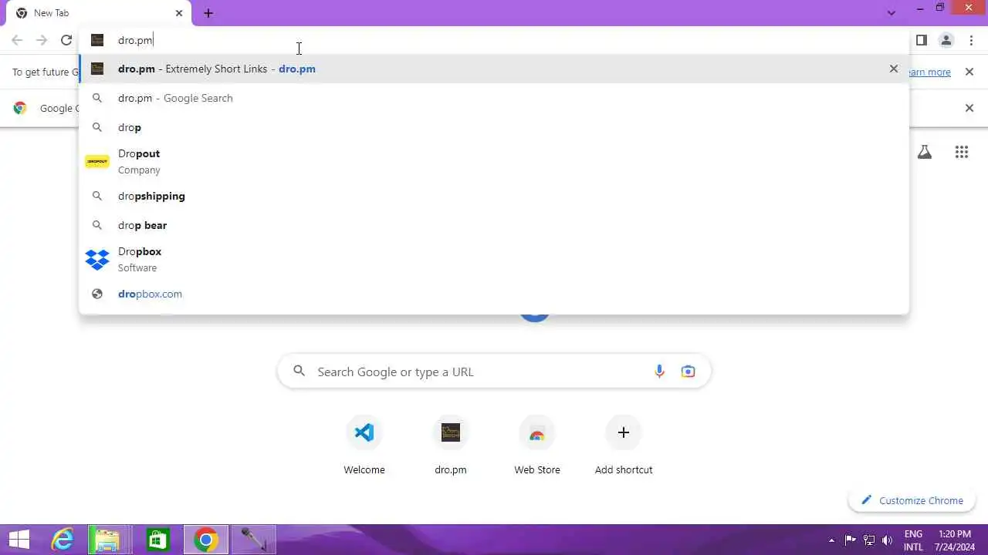Open the profile avatar menu
988x555 pixels.
946,40
